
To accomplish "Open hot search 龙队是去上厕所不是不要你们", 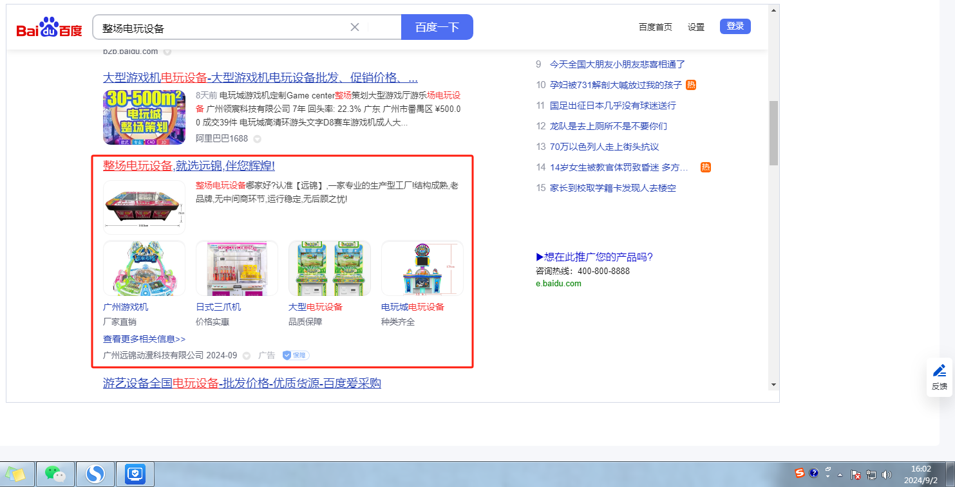I will 609,126.
